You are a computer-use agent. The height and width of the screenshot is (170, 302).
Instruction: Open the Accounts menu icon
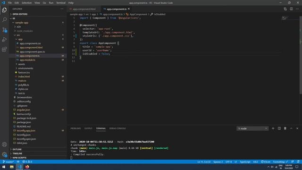(x=4, y=144)
